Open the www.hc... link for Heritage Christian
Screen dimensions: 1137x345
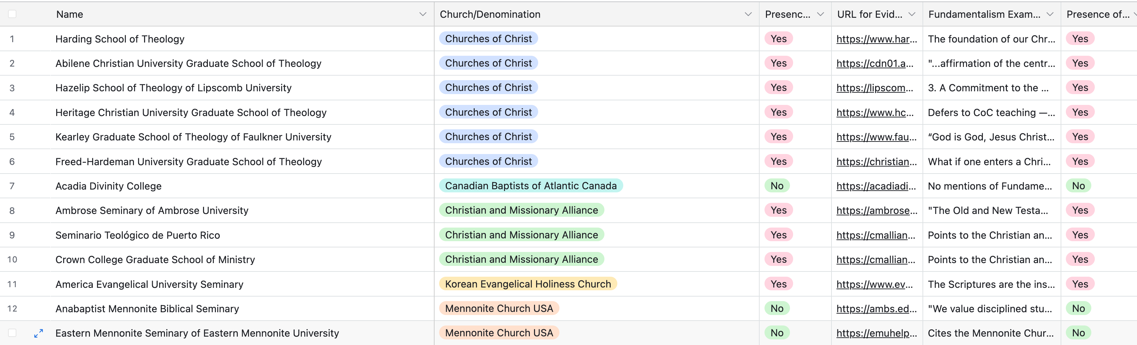point(875,113)
